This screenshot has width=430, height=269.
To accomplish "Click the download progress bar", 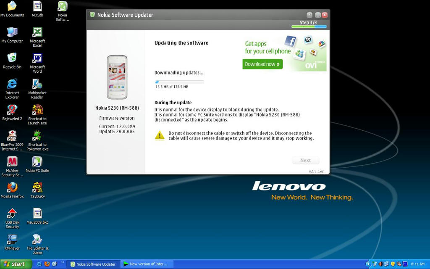I will pos(179,82).
